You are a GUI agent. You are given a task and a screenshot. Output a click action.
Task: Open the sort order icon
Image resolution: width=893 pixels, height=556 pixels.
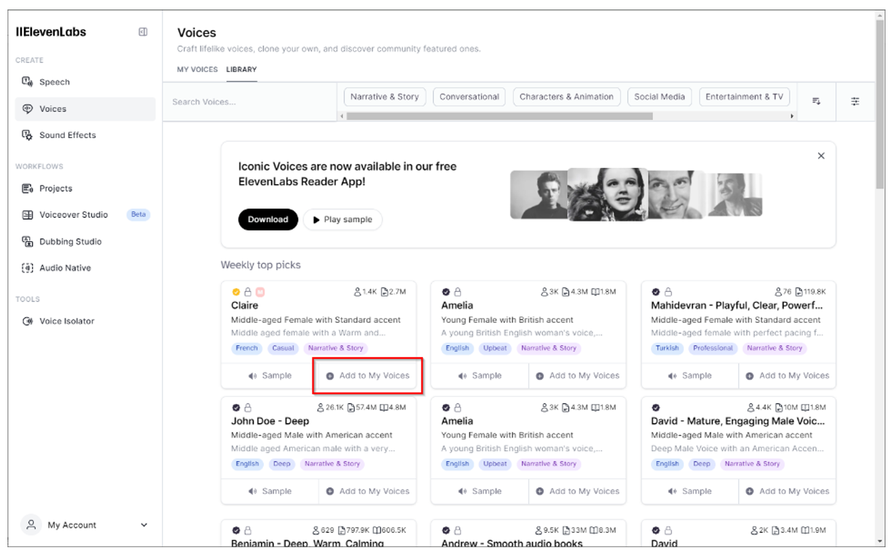[816, 102]
